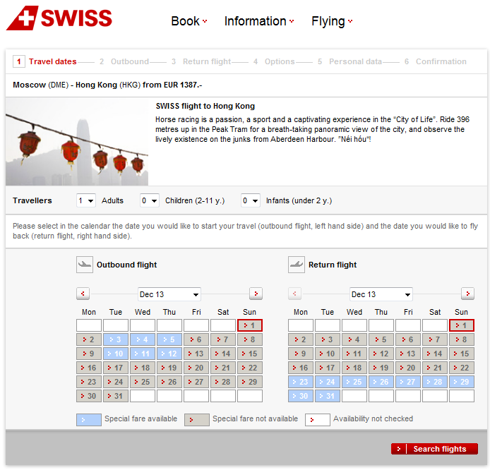490x470 pixels.
Task: Open the Adults count dropdown
Action: 85,200
